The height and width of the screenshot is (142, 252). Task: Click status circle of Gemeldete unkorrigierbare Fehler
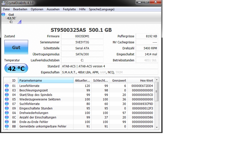pos(7,126)
